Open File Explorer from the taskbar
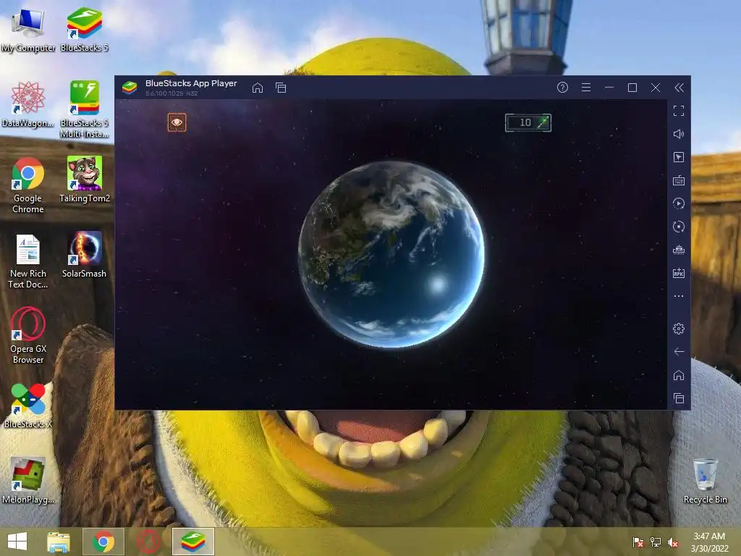 [59, 542]
